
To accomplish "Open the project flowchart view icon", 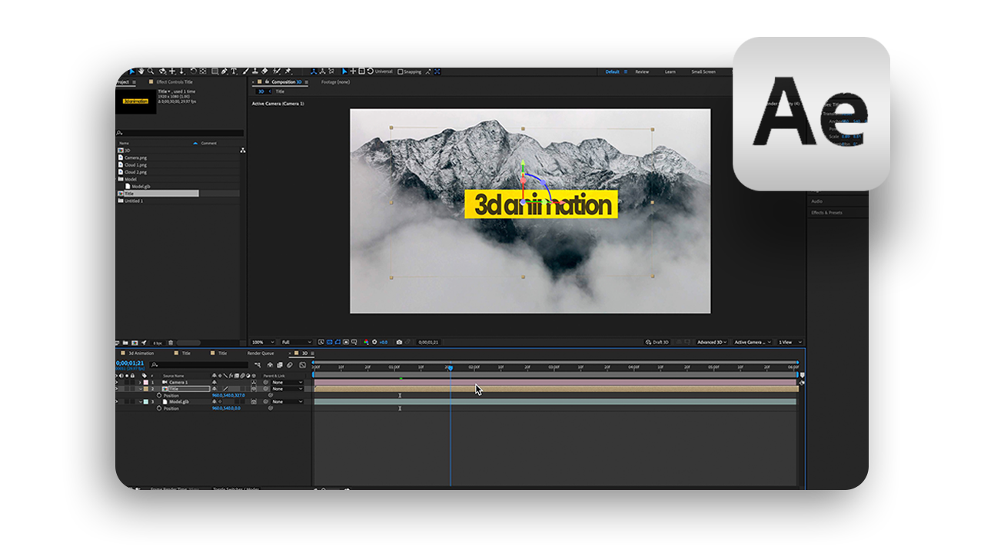I will (x=242, y=151).
